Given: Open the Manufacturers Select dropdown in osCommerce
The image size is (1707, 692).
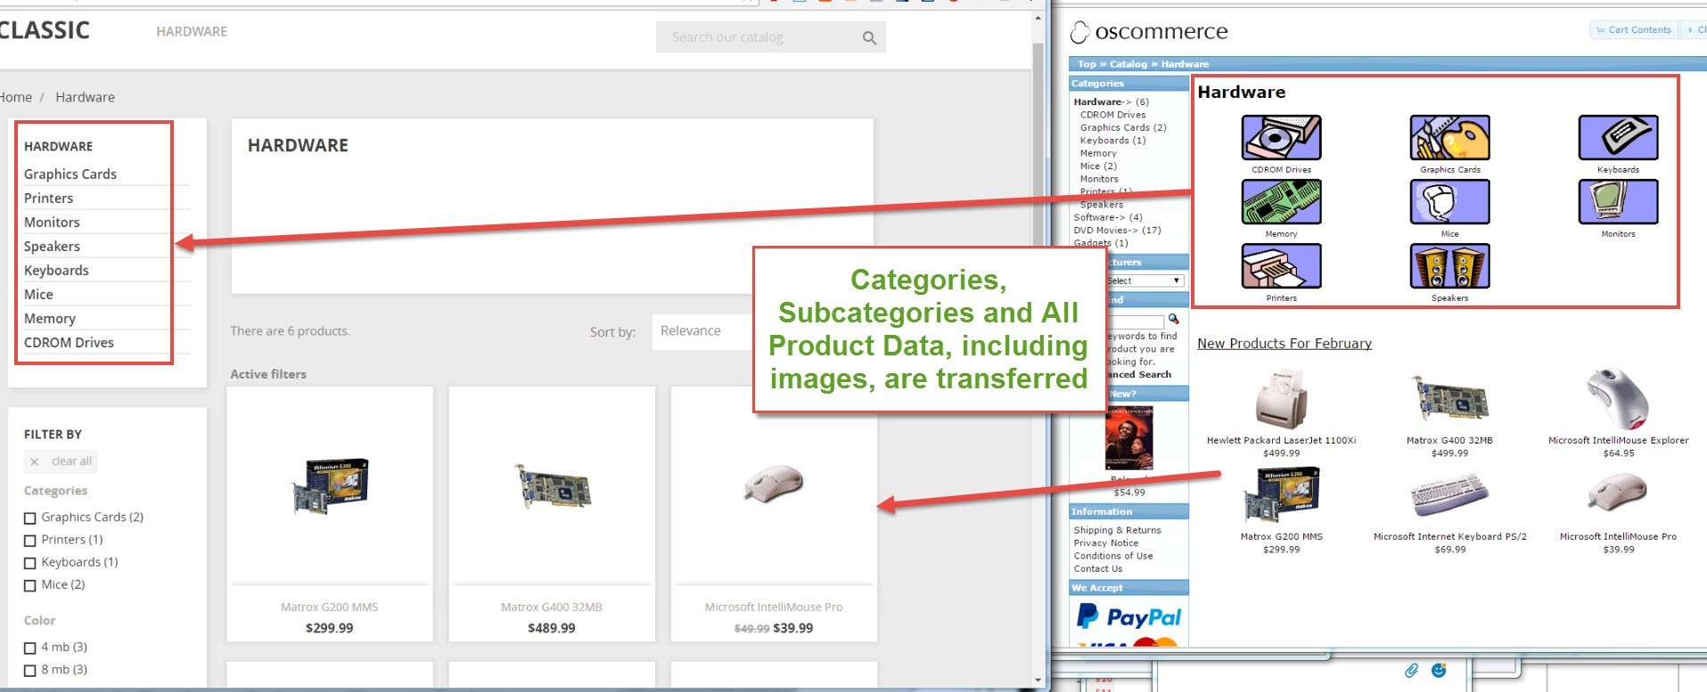Looking at the screenshot, I should click(1144, 281).
